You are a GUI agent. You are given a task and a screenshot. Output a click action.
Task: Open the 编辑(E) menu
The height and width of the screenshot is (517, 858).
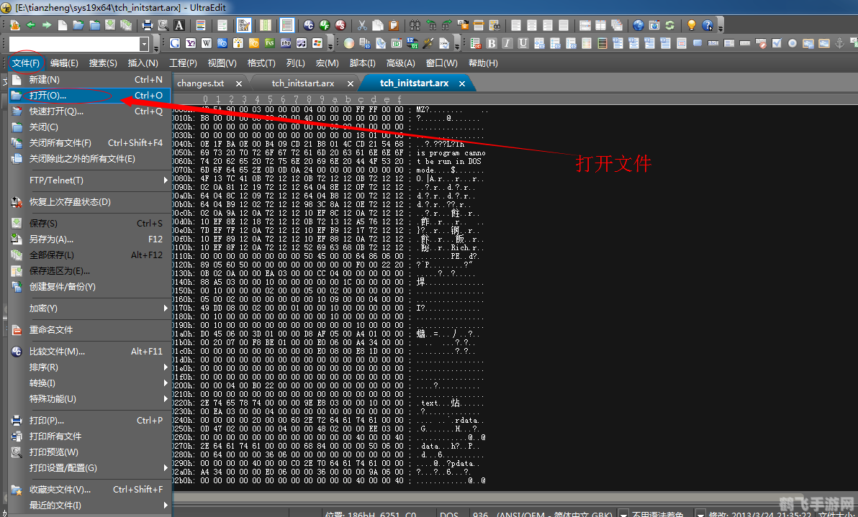click(x=64, y=63)
